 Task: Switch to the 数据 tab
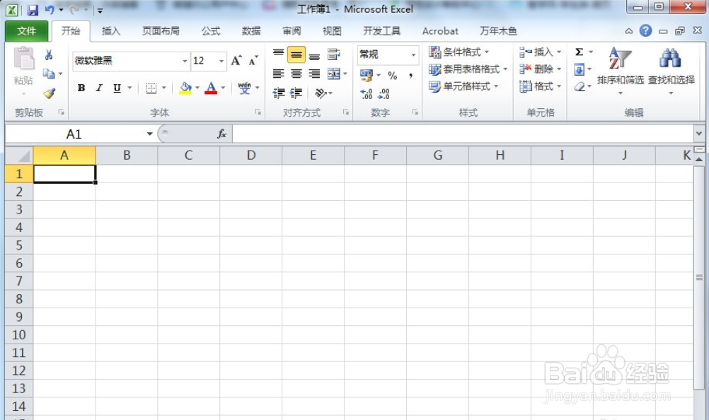[251, 30]
